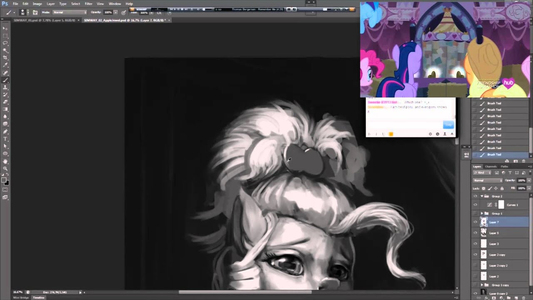Click the lock transparent pixels icon
The height and width of the screenshot is (300, 533).
tap(484, 188)
